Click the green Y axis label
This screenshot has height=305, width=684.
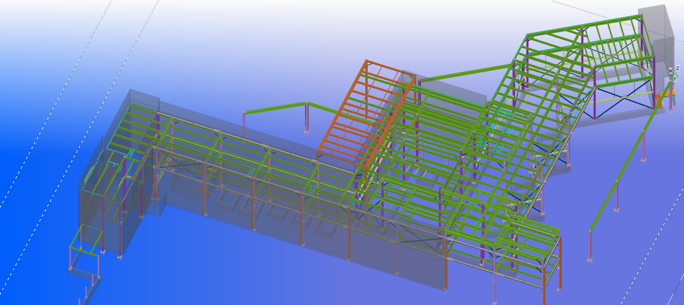point(675,79)
